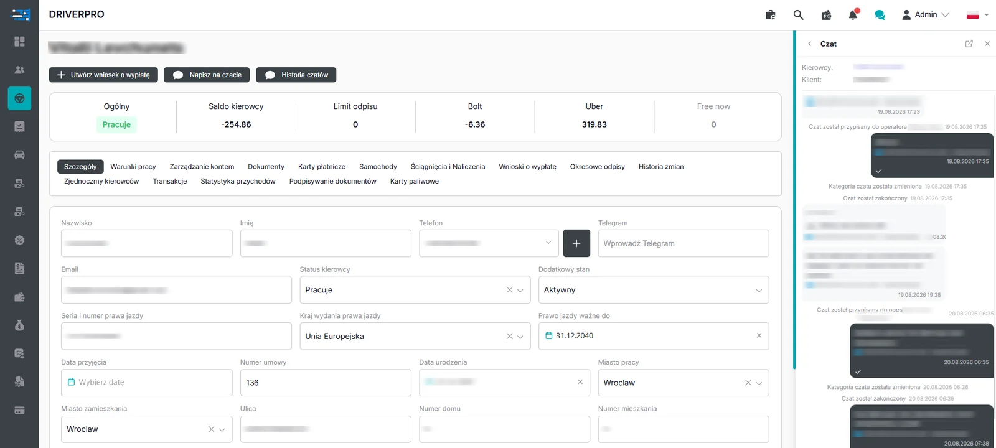Open the users group icon in sidebar
The image size is (996, 448).
[19, 70]
